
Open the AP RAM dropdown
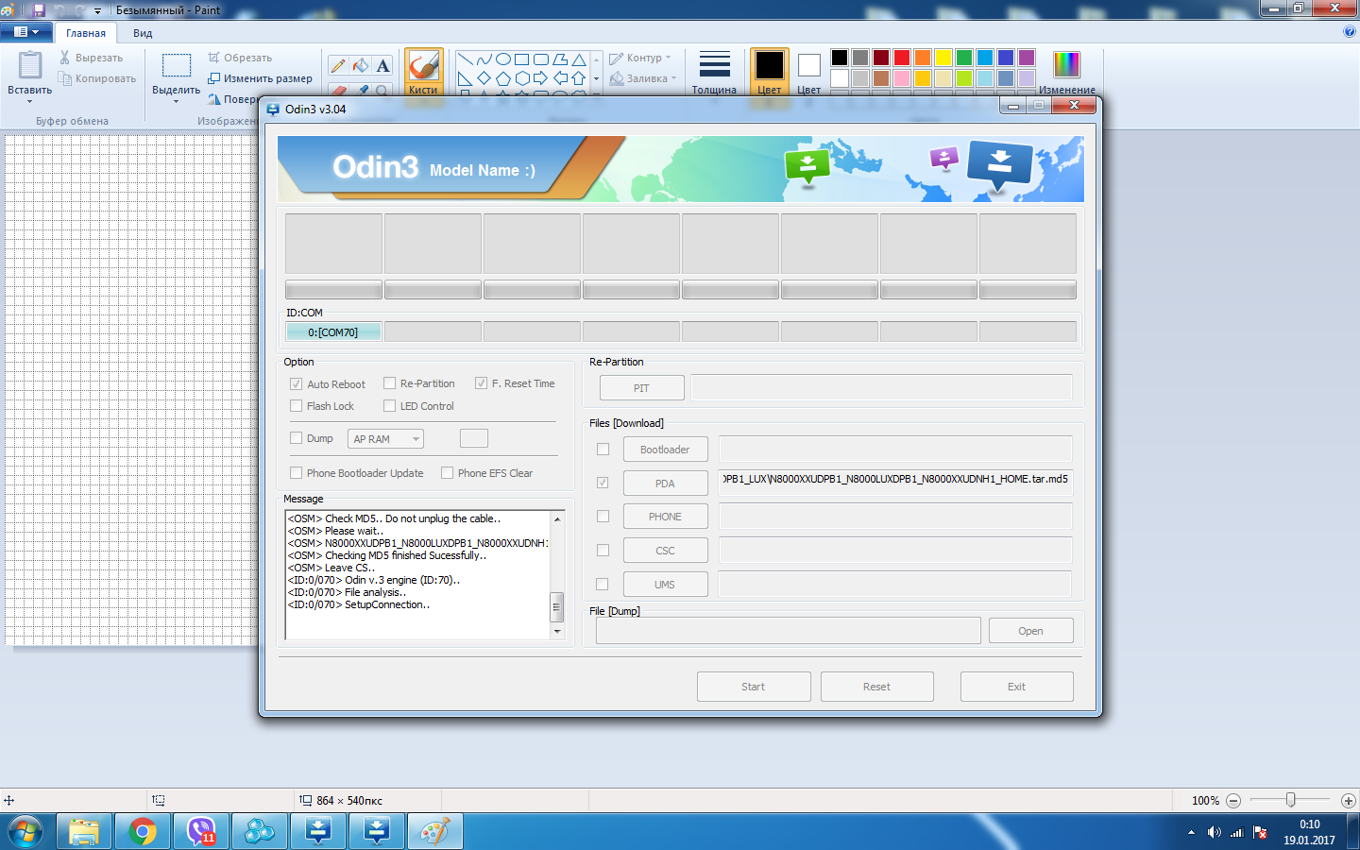click(x=386, y=439)
